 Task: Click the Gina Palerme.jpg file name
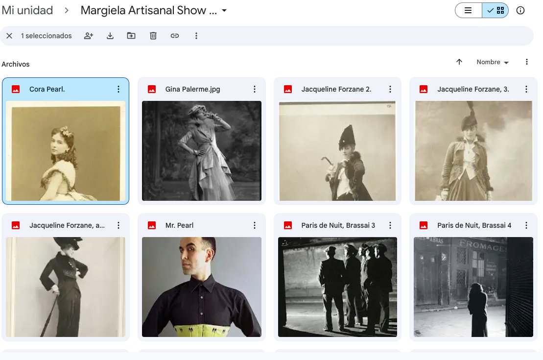point(192,89)
